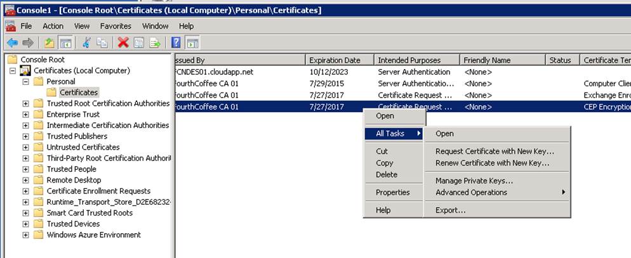
Task: Click the blue Help question mark icon
Action: 176,42
